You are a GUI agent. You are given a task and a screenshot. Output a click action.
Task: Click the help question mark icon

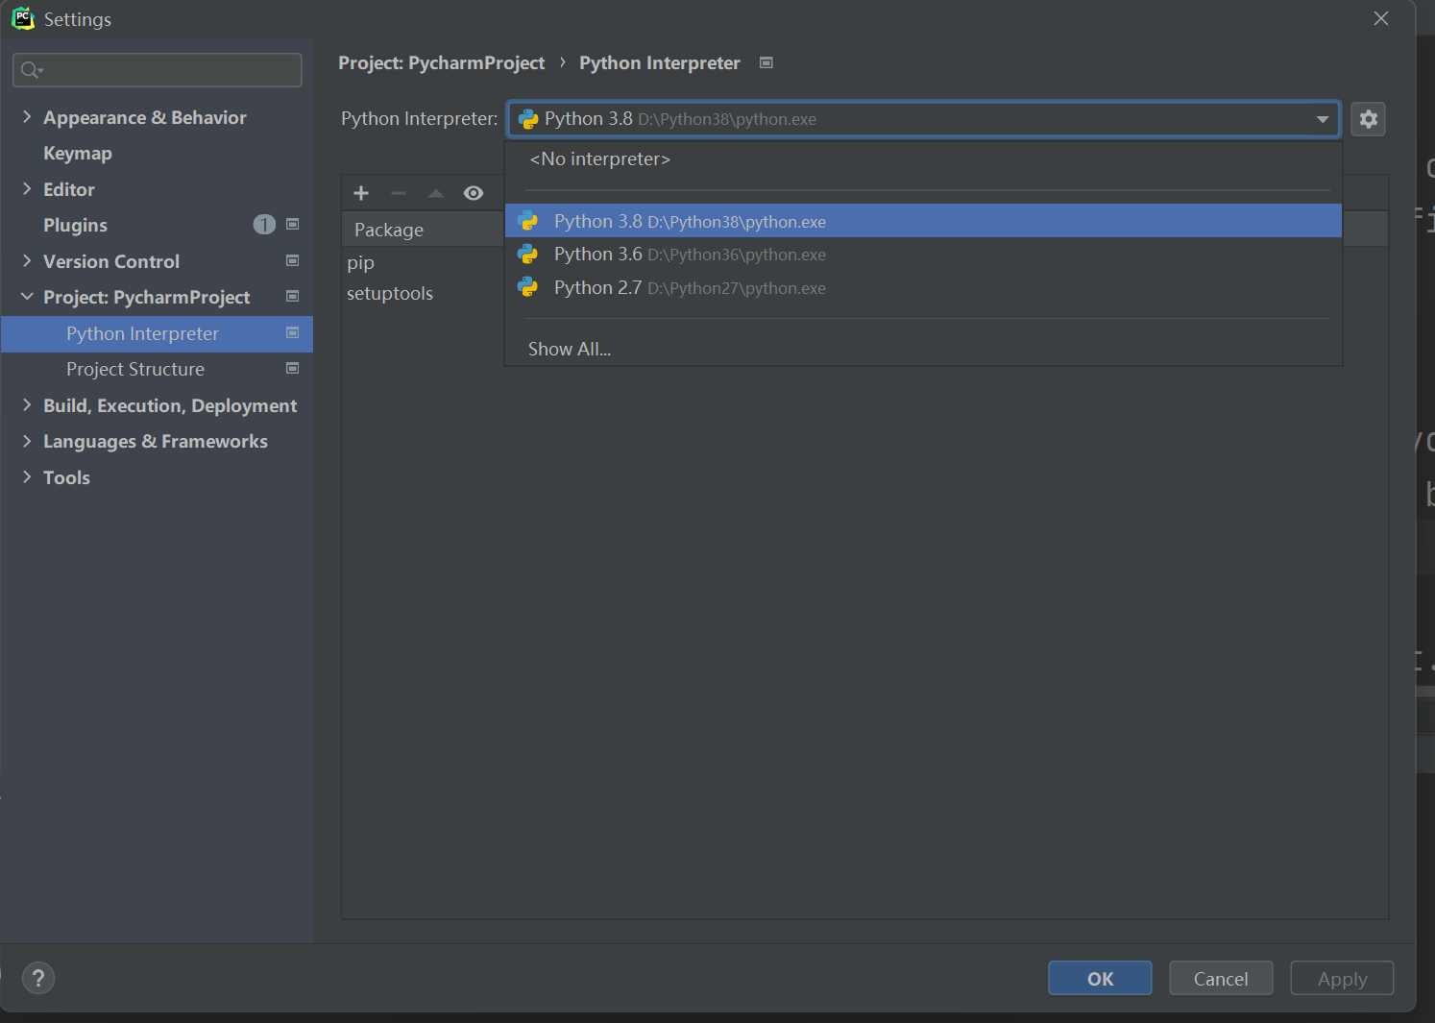pyautogui.click(x=38, y=978)
